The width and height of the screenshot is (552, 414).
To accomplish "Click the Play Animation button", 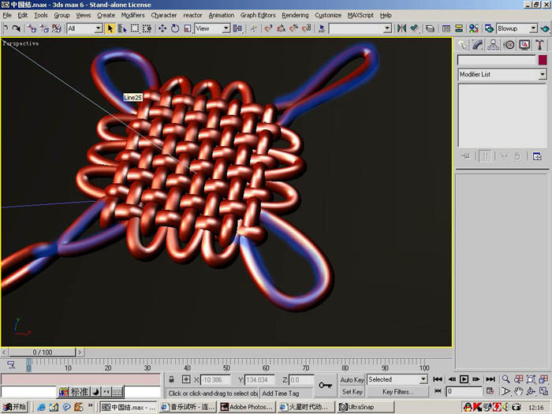I will pos(464,379).
